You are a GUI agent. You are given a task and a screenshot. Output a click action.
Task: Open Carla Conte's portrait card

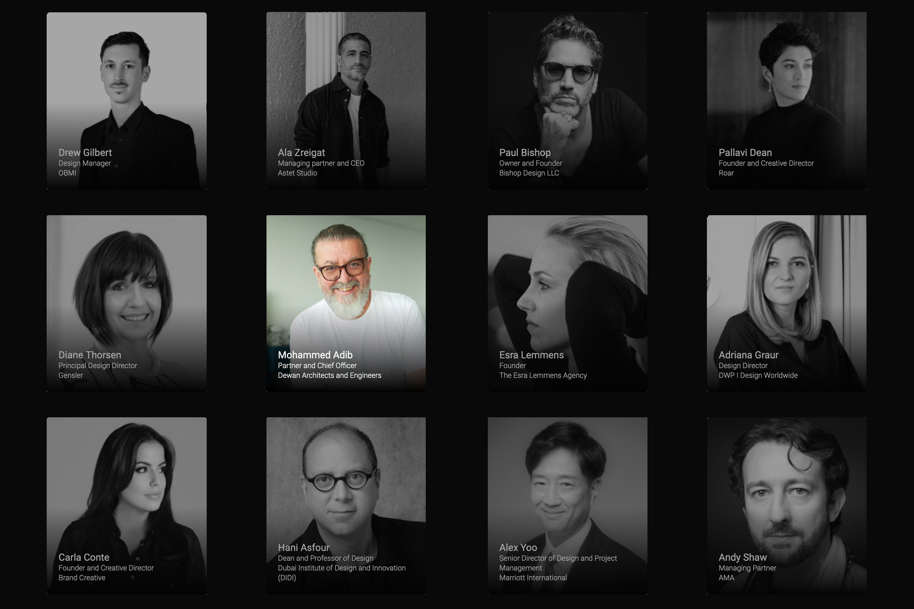[x=126, y=506]
